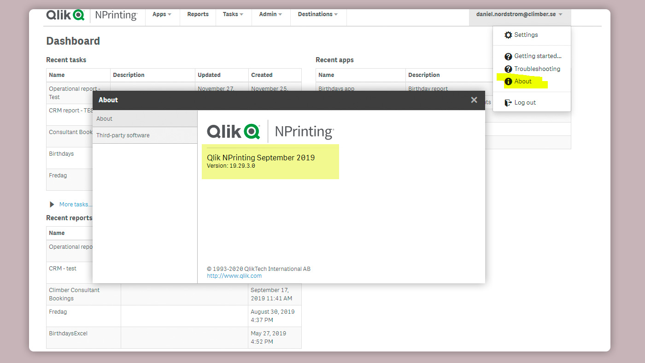This screenshot has height=363, width=645.
Task: Open the Reports menu item
Action: [x=198, y=14]
